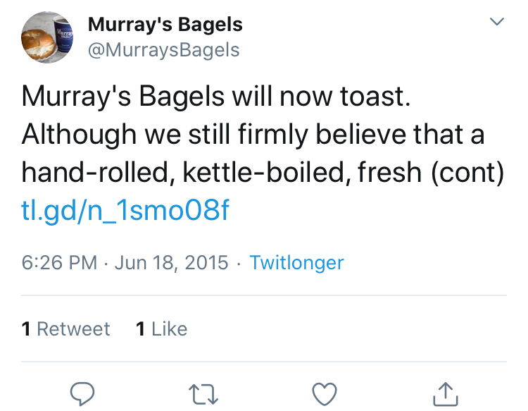Viewport: 528px width, 411px height.
Task: Click the "Like" word in the stats row
Action: click(169, 329)
